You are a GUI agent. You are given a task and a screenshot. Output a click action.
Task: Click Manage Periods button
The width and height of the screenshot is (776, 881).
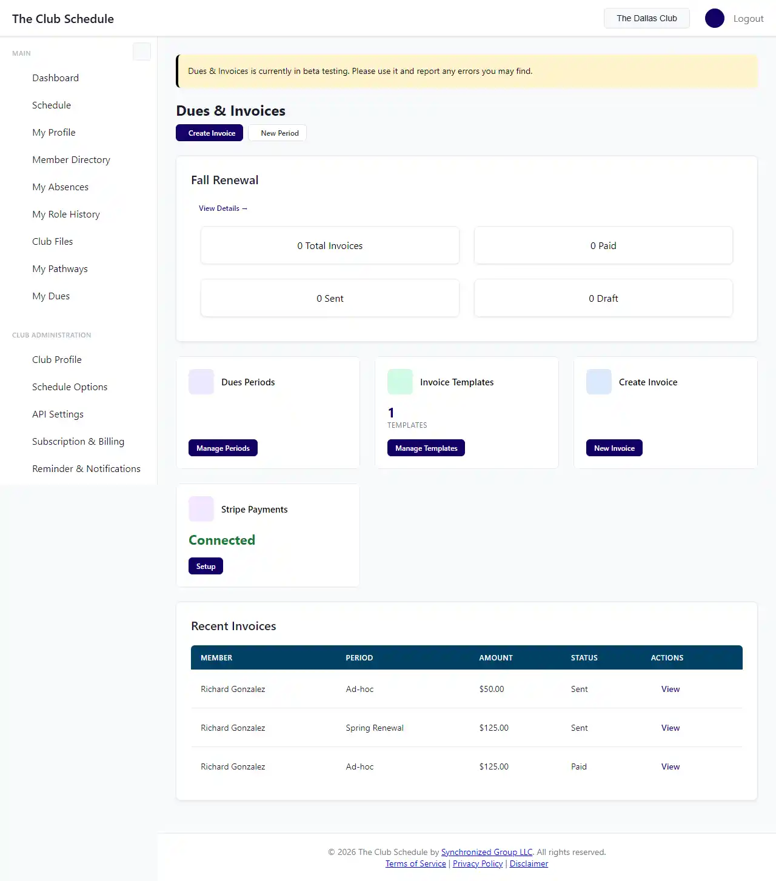[223, 448]
